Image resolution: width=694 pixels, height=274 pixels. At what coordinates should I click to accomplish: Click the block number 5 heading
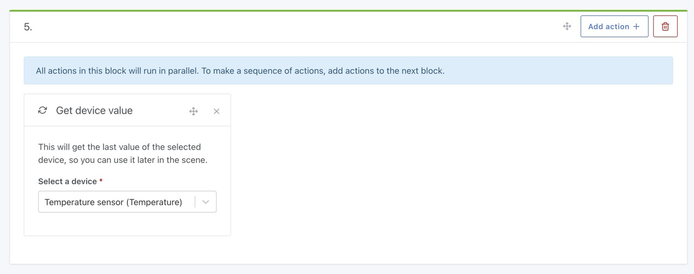28,27
